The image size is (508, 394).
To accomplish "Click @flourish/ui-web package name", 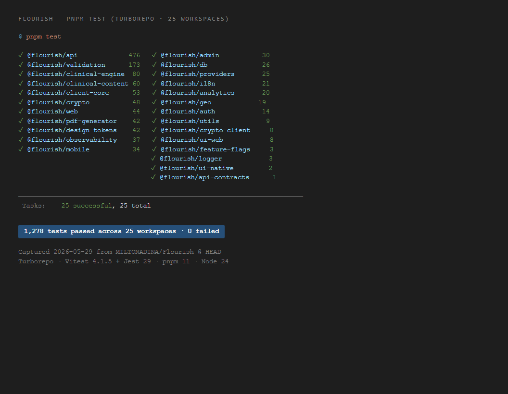I will point(192,140).
